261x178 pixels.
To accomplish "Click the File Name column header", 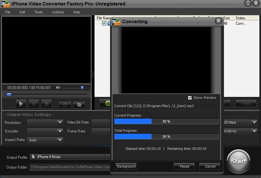I will pos(104,18).
